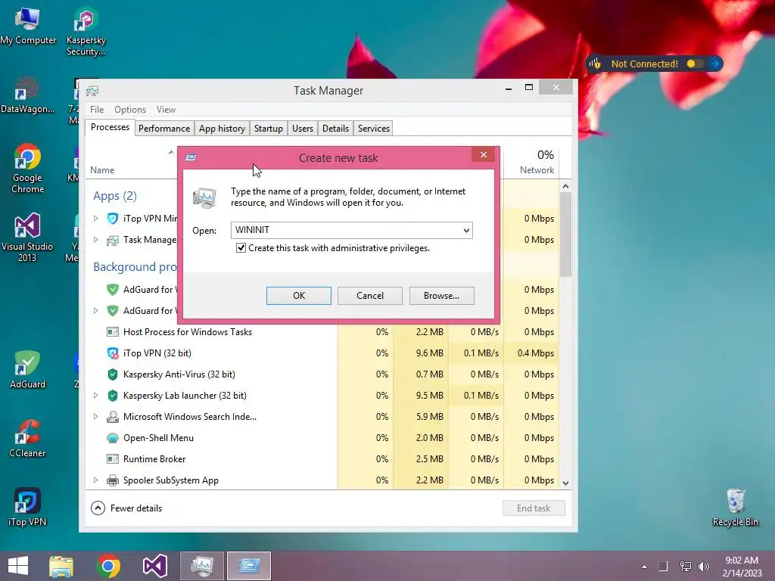Expand second AdGuard for Windows row
The width and height of the screenshot is (775, 581).
[x=96, y=311]
